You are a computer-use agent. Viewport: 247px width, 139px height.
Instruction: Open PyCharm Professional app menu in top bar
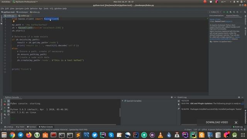click(x=25, y=2)
